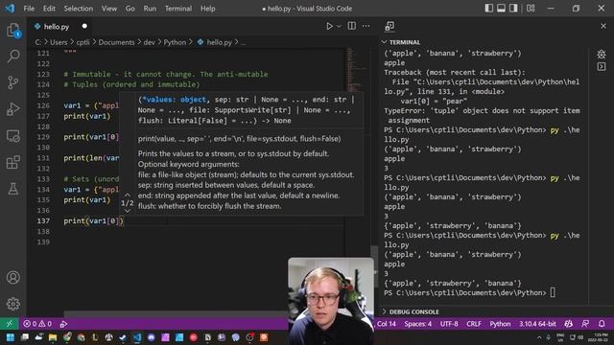Image resolution: width=614 pixels, height=345 pixels.
Task: Expand the DEBUG CONSOLE section
Action: click(411, 311)
